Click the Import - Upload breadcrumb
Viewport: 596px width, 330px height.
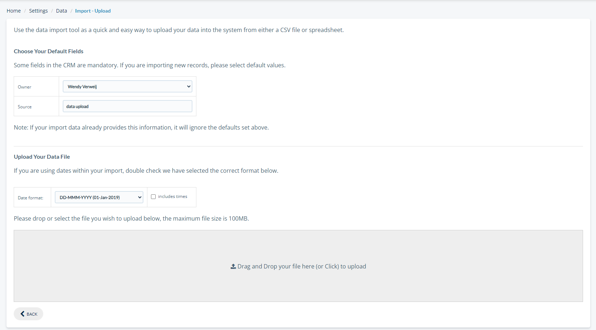click(x=93, y=11)
